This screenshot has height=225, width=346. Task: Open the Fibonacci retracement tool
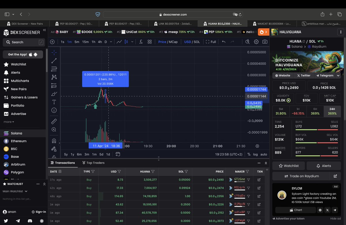(54, 69)
